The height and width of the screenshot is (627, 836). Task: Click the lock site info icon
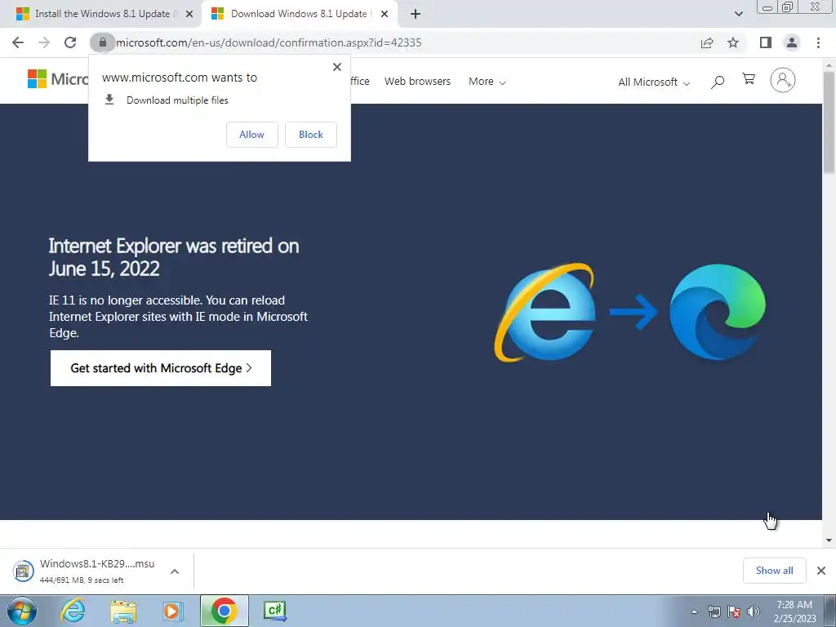pos(102,42)
